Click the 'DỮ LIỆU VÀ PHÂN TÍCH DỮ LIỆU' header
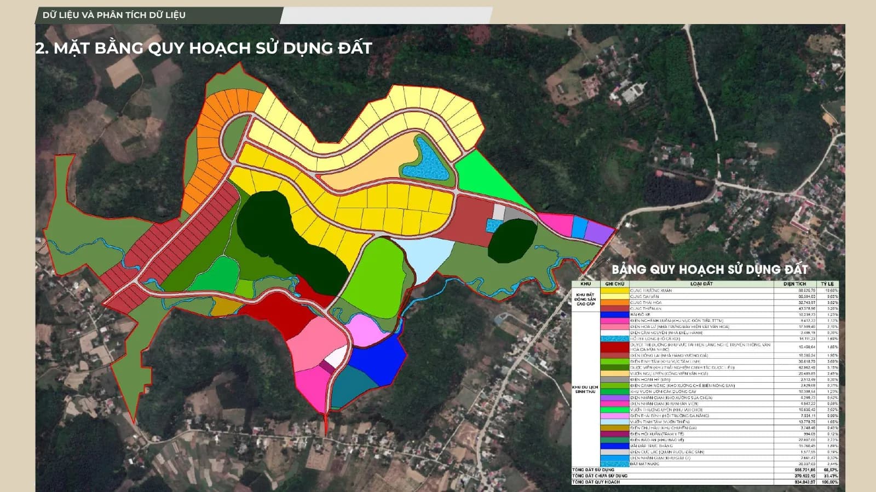Viewport: 876px width, 492px height. [x=114, y=15]
